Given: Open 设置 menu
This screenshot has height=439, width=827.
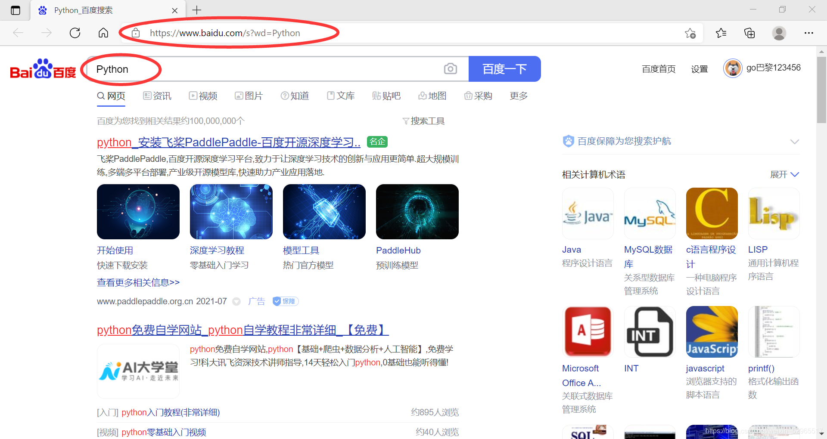Looking at the screenshot, I should click(700, 69).
